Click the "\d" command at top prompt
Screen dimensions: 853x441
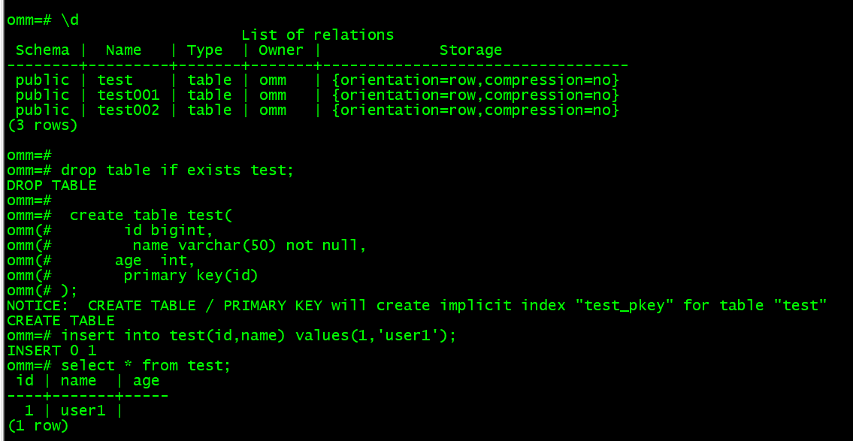click(x=69, y=20)
